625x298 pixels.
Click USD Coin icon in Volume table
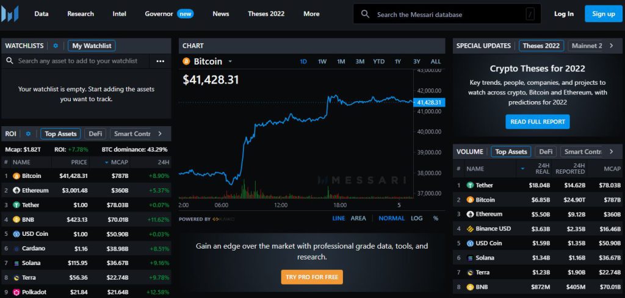click(471, 243)
